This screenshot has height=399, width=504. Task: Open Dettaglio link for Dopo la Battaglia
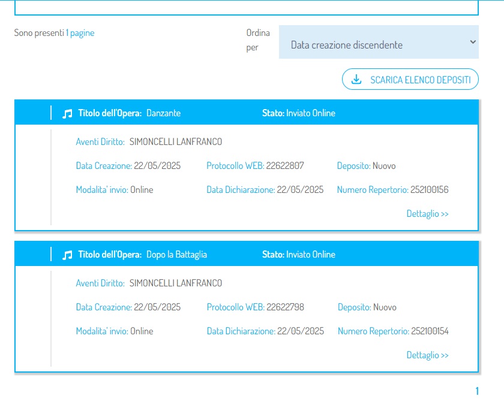427,355
